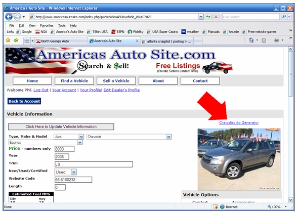The width and height of the screenshot is (297, 213).
Task: Click the Log Out link
Action: pyautogui.click(x=41, y=90)
